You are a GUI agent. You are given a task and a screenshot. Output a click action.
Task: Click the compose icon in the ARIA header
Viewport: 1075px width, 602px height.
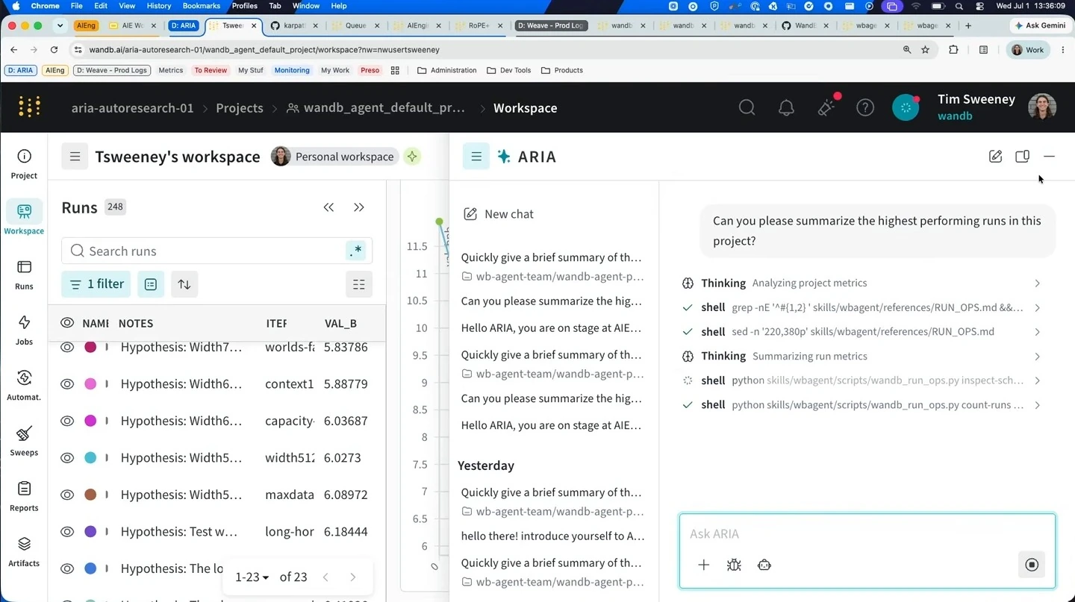(x=995, y=157)
